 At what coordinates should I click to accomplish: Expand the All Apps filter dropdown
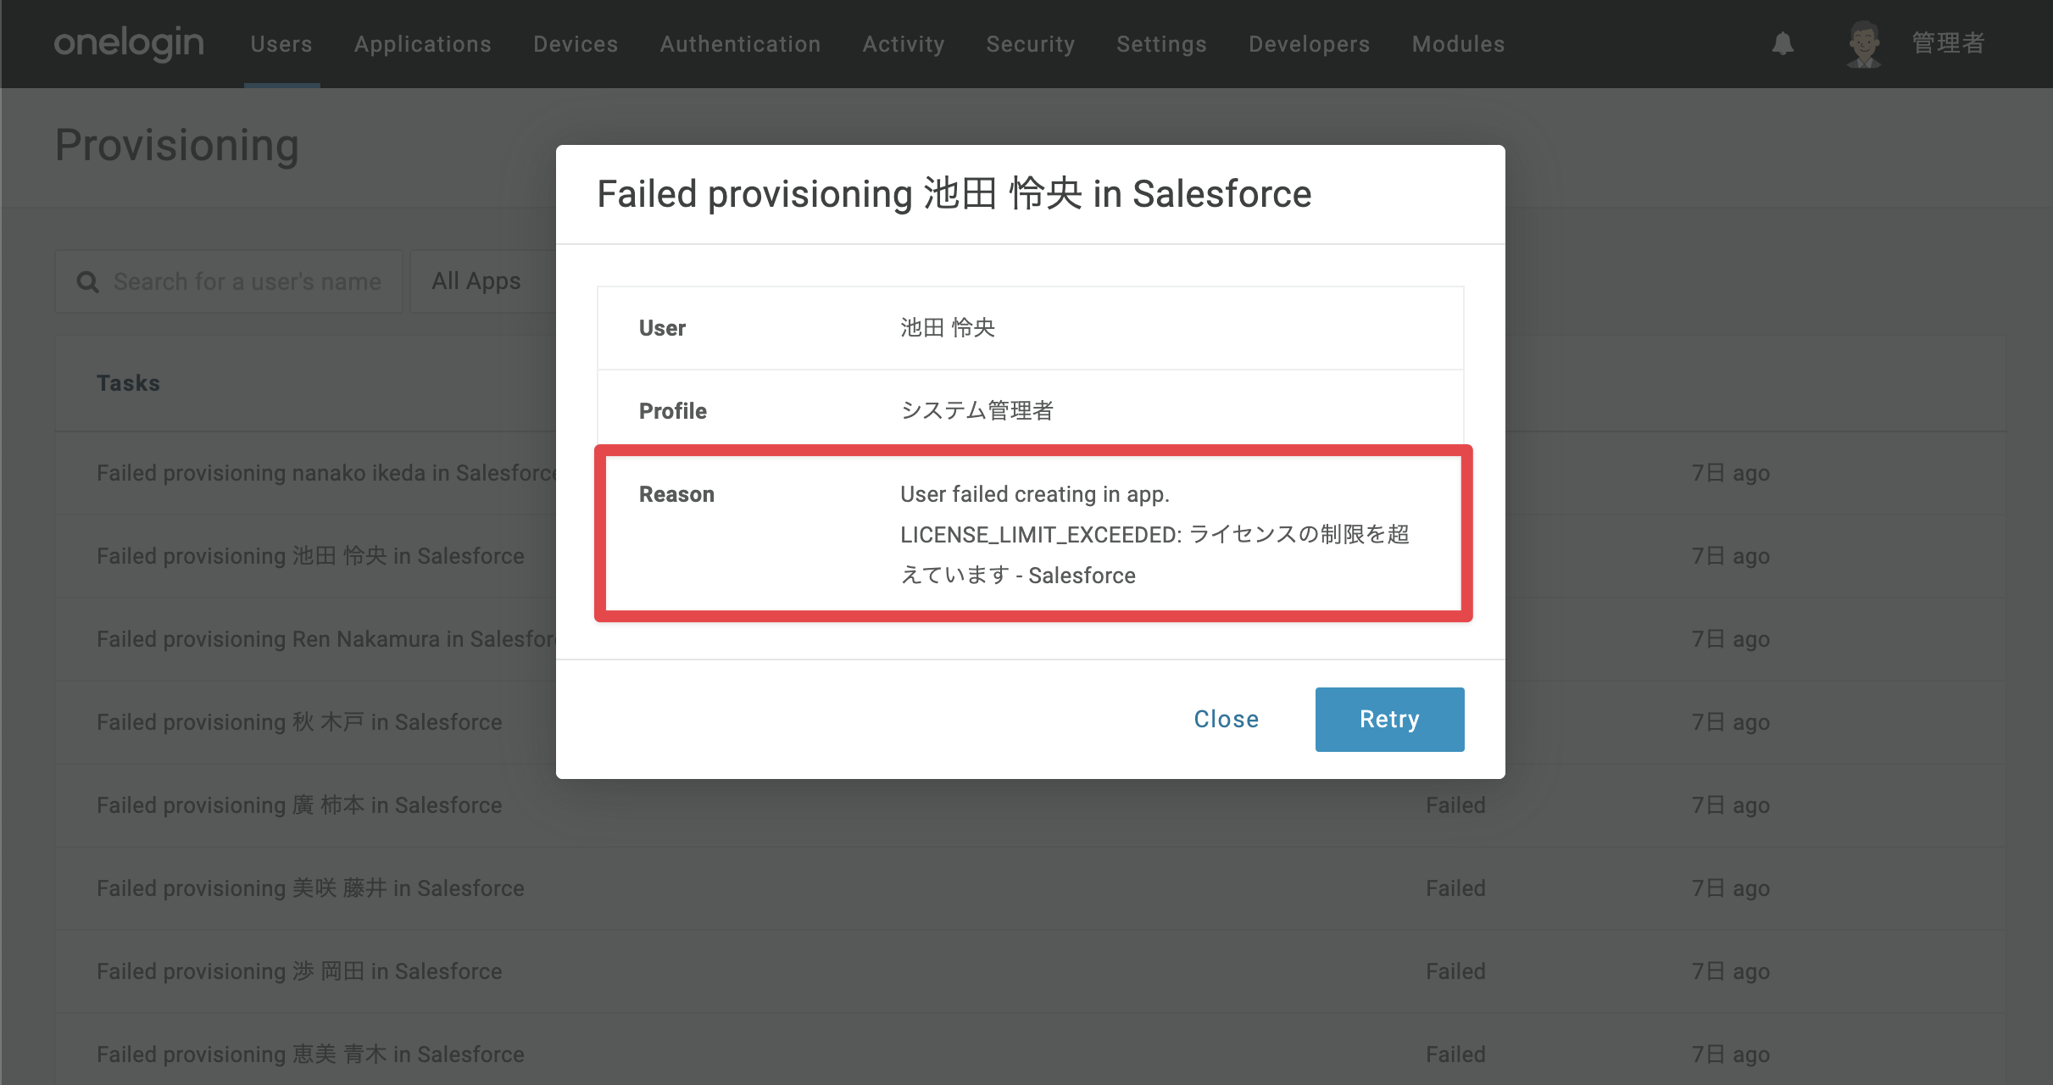[483, 281]
